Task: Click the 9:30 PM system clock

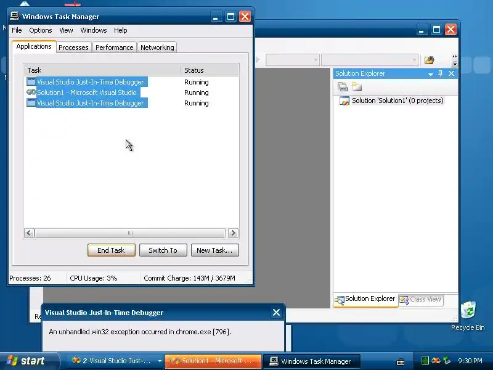Action: [470, 361]
